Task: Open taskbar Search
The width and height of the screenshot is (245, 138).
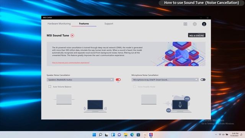Action: coord(100,135)
